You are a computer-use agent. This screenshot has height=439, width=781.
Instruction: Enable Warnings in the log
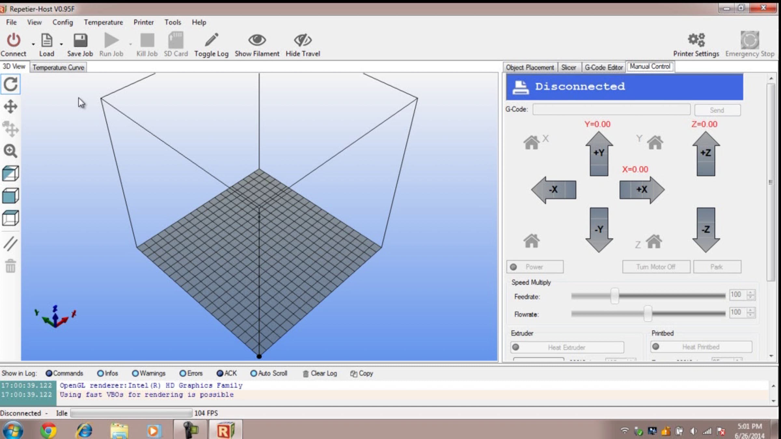(x=135, y=373)
